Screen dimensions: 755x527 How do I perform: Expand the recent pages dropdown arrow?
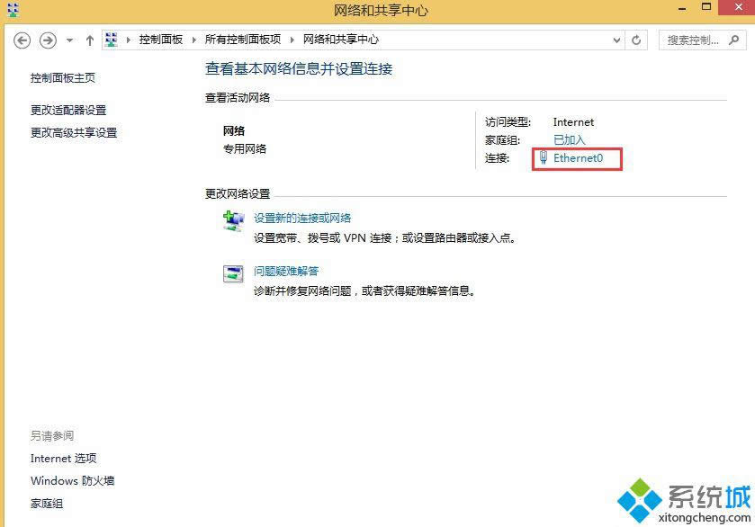click(x=69, y=40)
